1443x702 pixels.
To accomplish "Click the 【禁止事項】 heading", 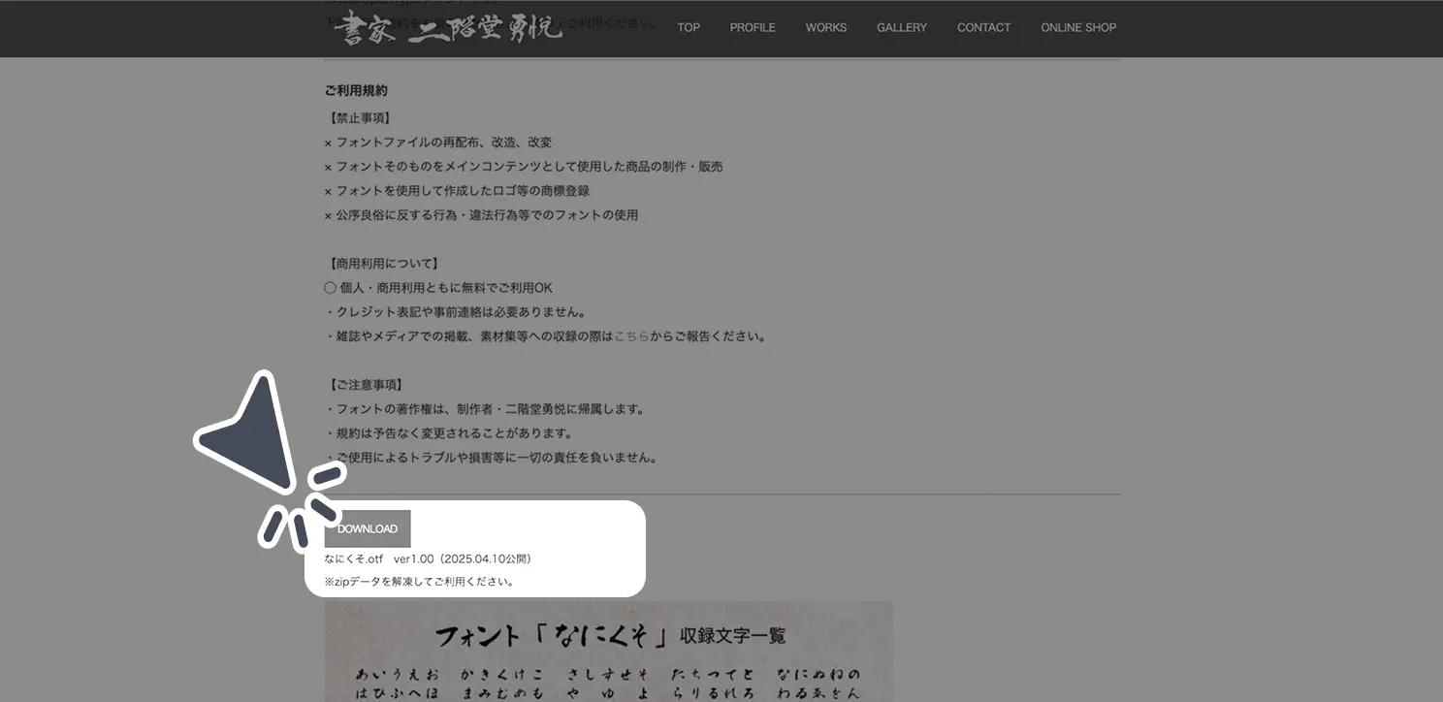I will tap(360, 118).
